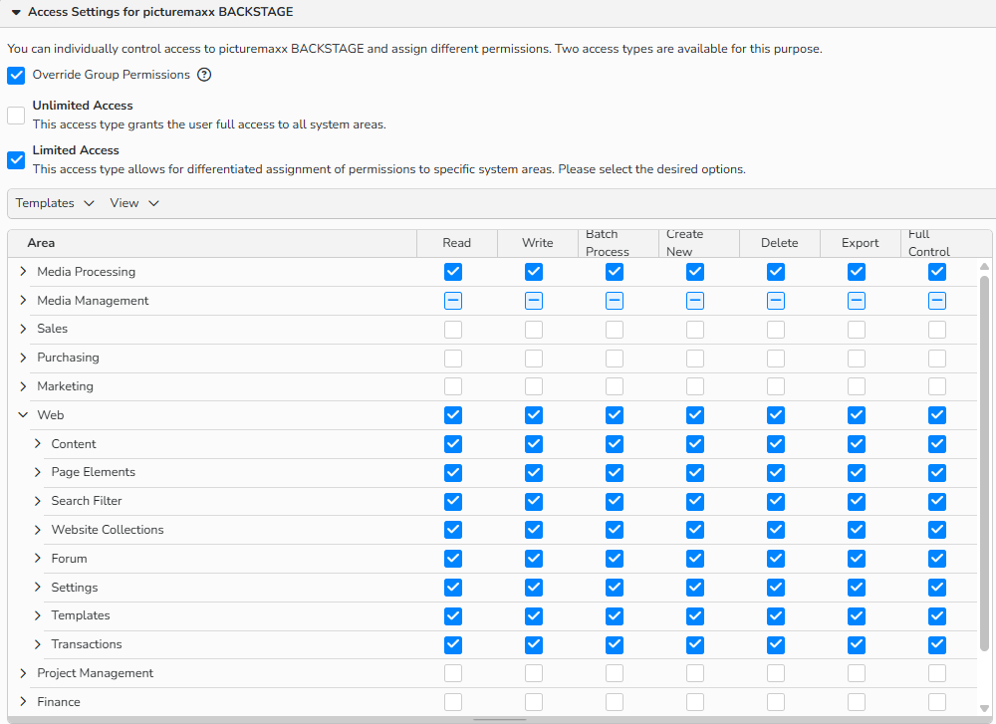
Task: Expand the Website Collections sub-row
Action: point(38,530)
